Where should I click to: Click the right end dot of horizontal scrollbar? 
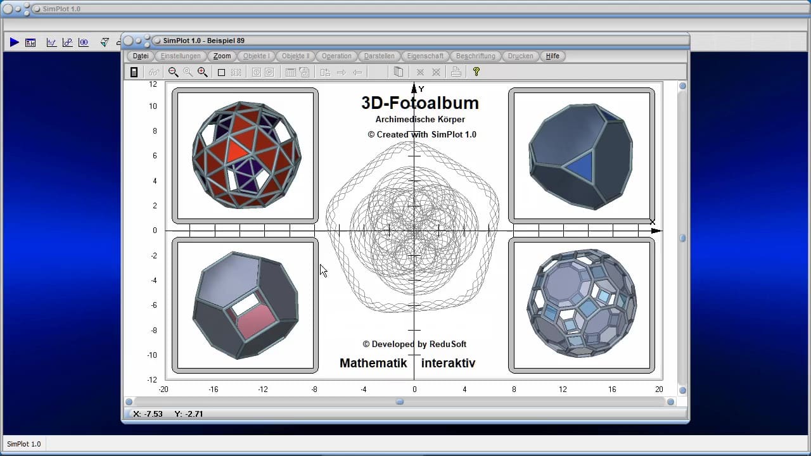670,402
